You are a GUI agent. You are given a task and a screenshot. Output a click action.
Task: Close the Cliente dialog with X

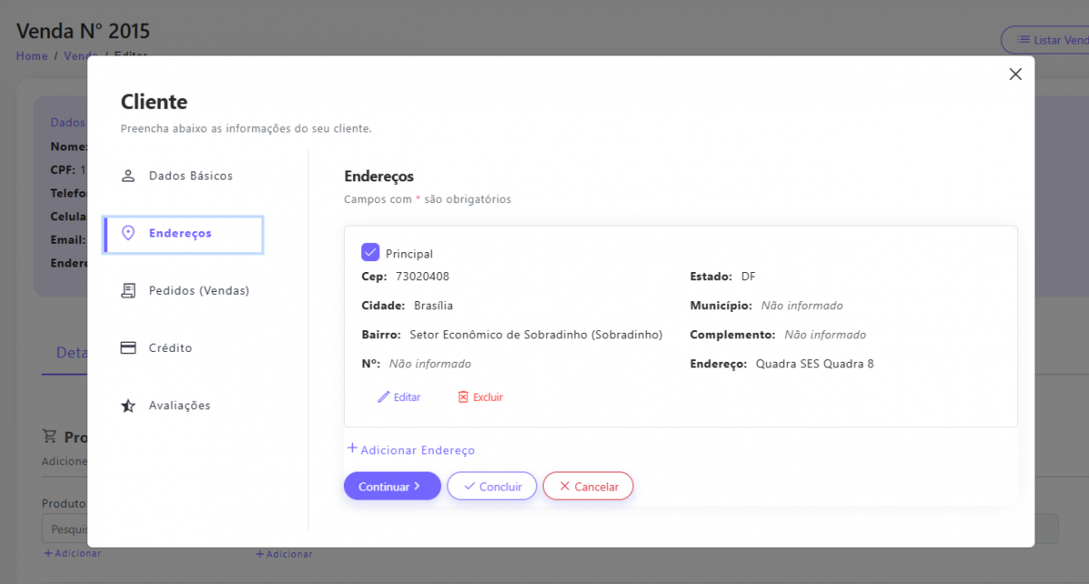tap(1015, 74)
